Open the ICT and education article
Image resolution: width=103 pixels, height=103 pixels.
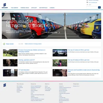point(24,70)
